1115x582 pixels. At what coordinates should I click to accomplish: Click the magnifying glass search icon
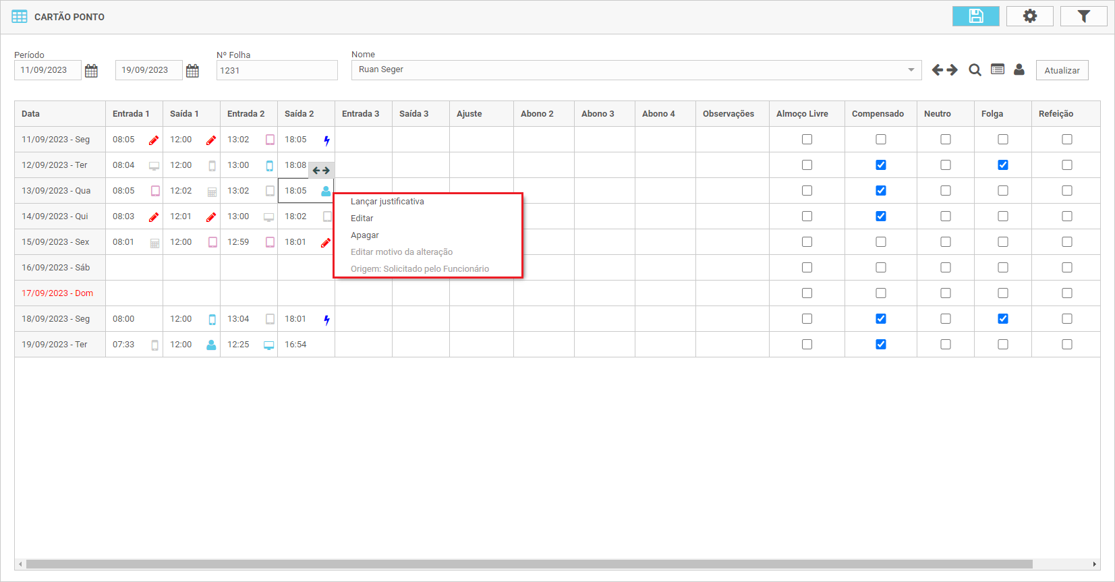point(975,70)
